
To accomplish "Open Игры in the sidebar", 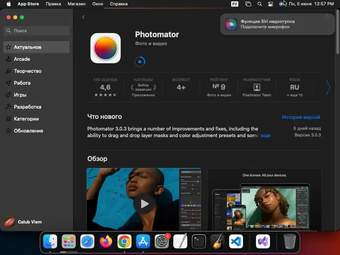I will (37, 95).
